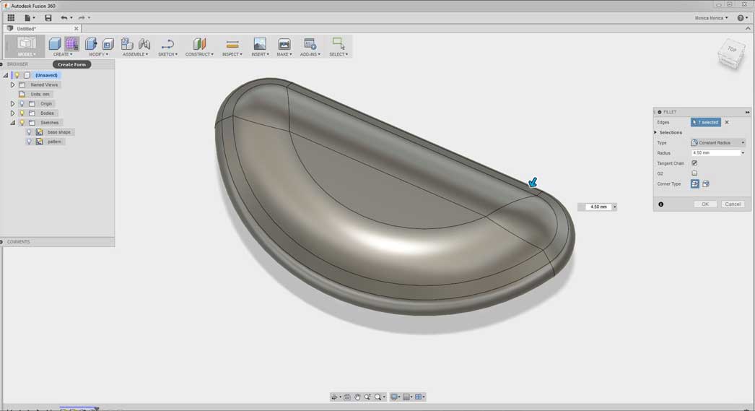The image size is (755, 411).
Task: Click the floating 4.50 mm canvas input
Action: (x=598, y=207)
